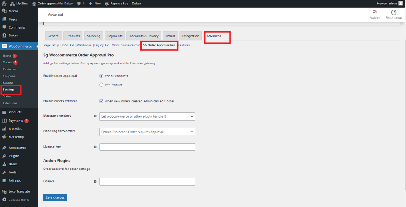The height and width of the screenshot is (207, 406).
Task: Click Dokan sidebar icon
Action: [4, 36]
